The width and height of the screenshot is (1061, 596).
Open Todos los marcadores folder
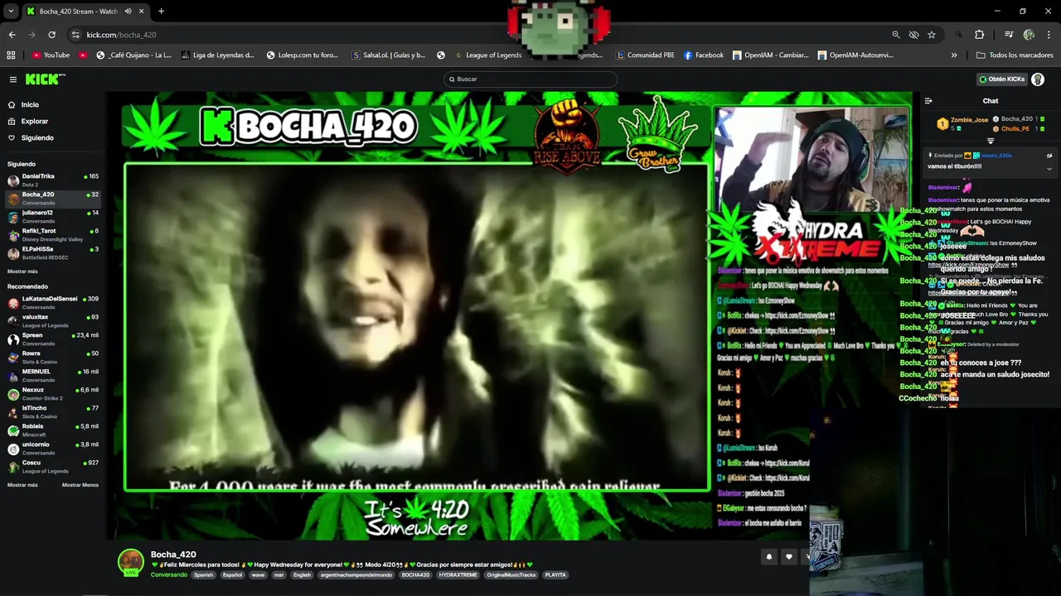[1015, 55]
